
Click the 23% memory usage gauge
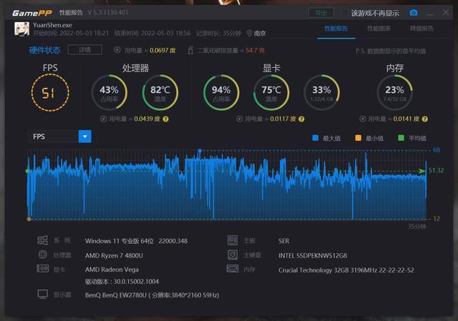tap(394, 92)
